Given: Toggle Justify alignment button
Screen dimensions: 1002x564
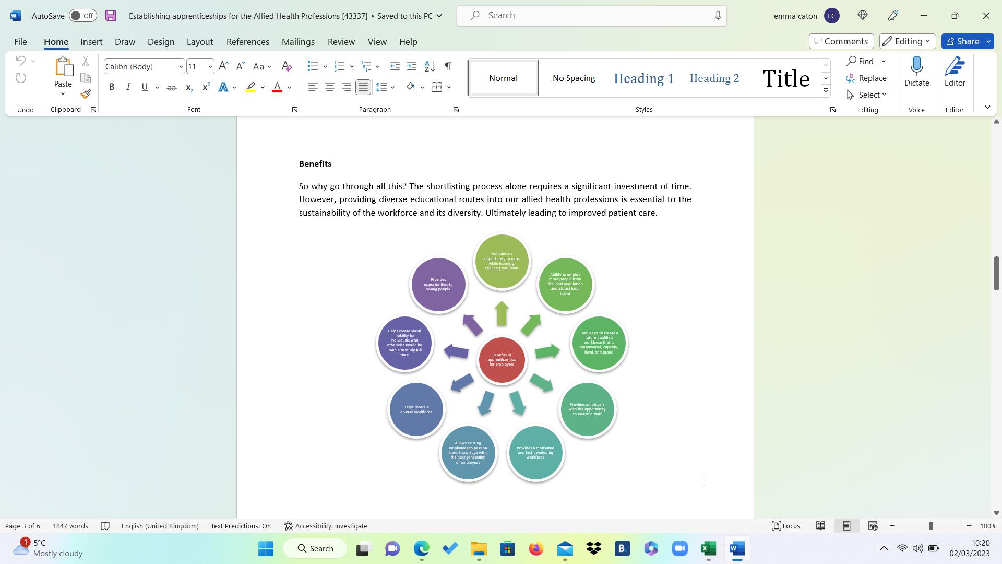Looking at the screenshot, I should click(363, 88).
